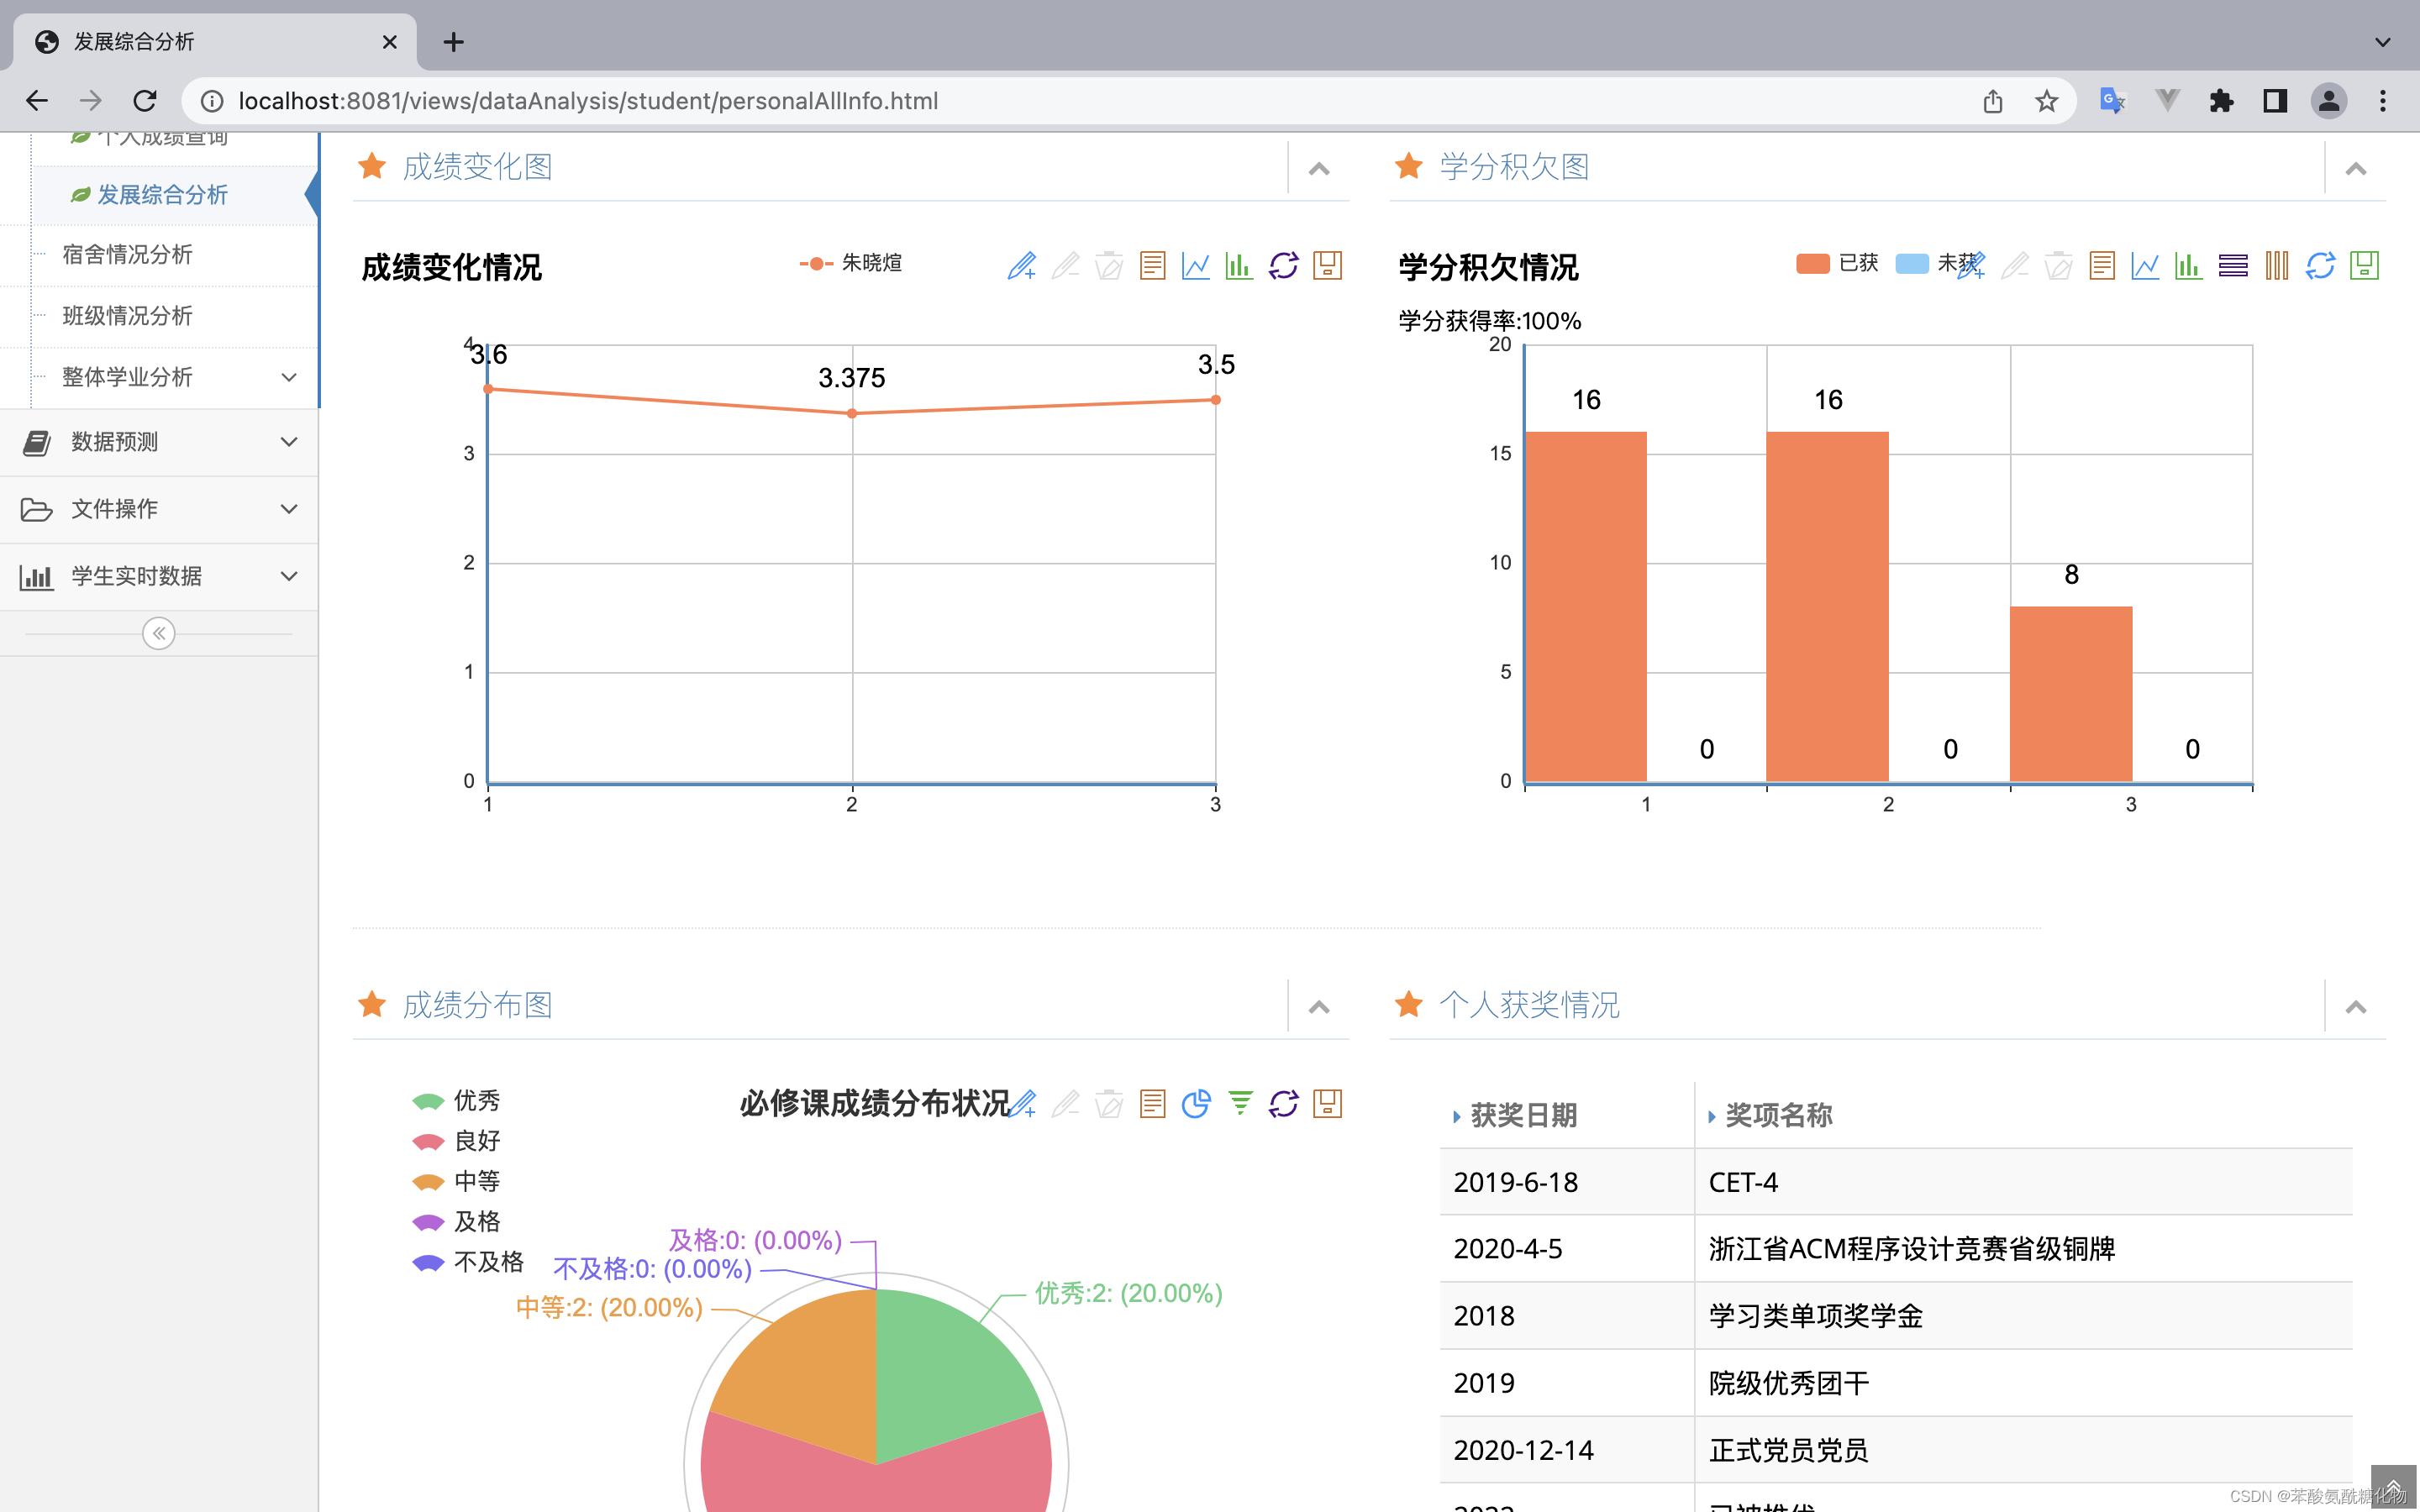This screenshot has width=2420, height=1512.
Task: Switch 必修课成绩分布状况 chart to pie type
Action: (x=1196, y=1104)
